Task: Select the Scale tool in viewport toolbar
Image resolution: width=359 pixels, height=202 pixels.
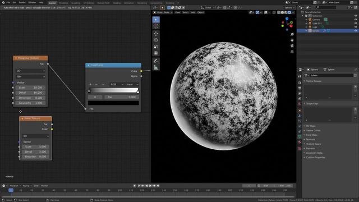Action: click(x=156, y=47)
